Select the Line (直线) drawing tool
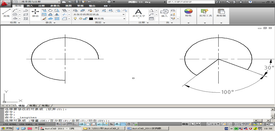Screen dimensions: 275x131 (x=6, y=13)
